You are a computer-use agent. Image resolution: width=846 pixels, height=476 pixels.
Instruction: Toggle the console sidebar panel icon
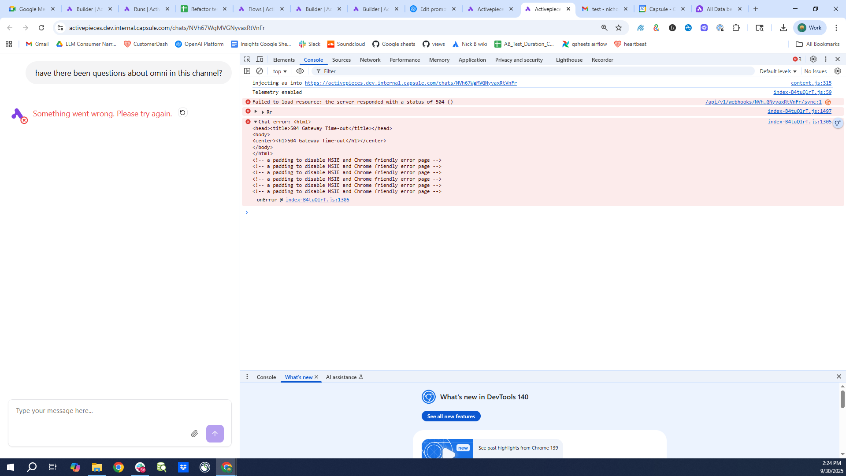click(247, 71)
